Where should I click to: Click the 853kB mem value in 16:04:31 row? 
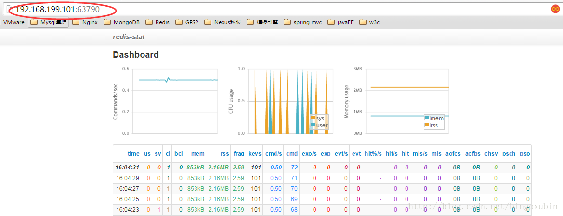196,168
